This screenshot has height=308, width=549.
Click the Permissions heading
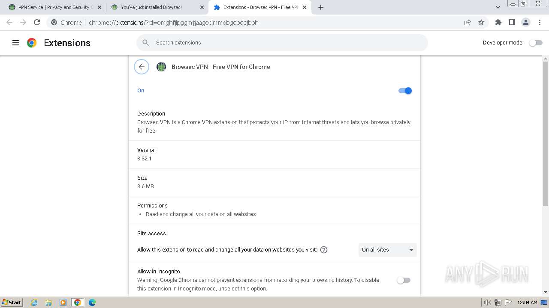click(152, 206)
